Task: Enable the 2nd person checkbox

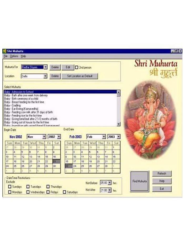Action: [76, 67]
